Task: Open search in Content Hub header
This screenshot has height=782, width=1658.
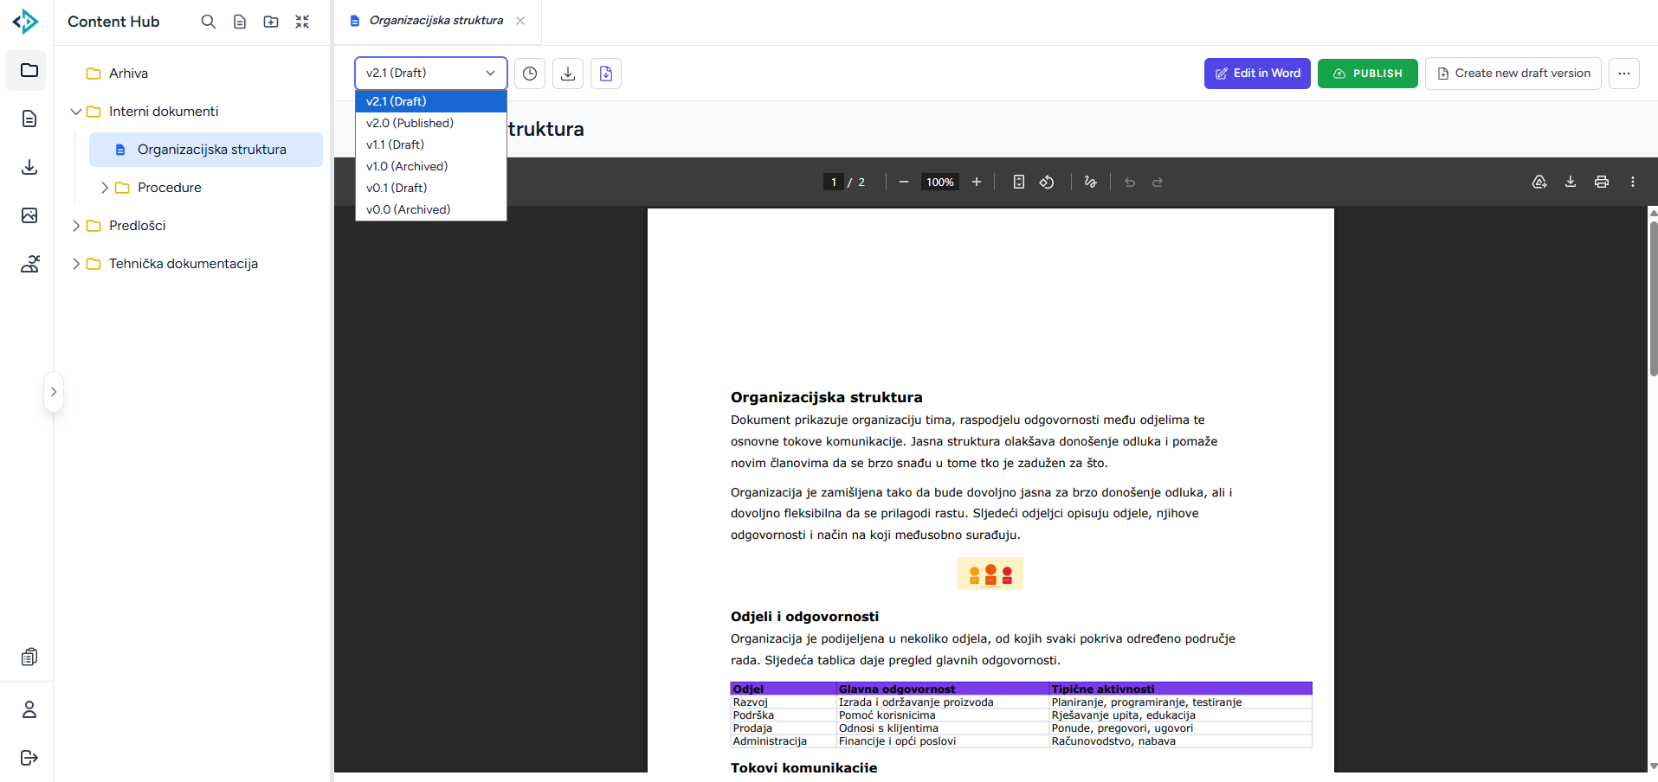Action: coord(209,22)
